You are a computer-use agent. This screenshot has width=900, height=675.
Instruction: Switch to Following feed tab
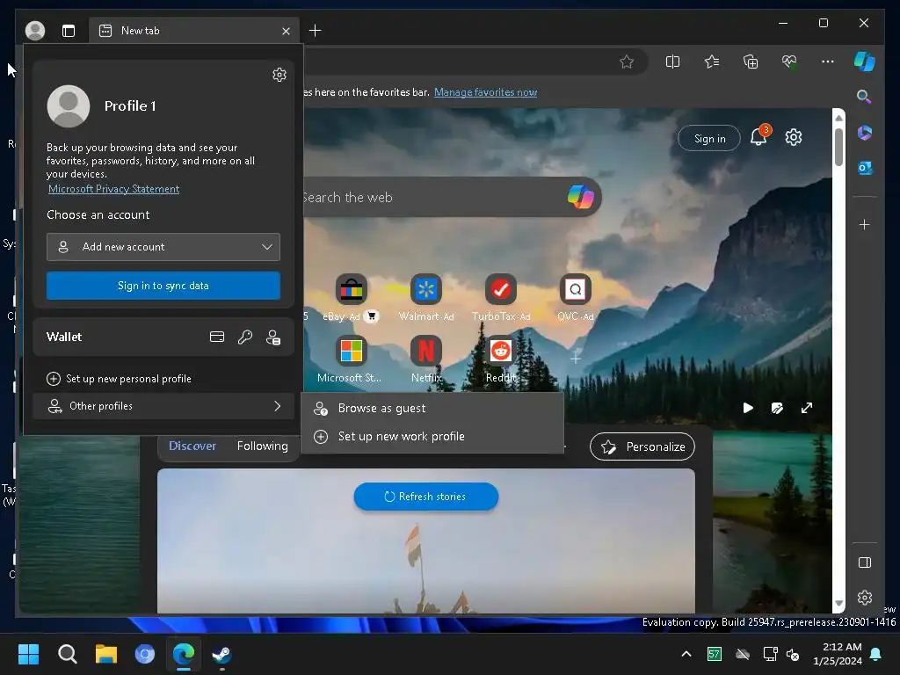coord(262,446)
